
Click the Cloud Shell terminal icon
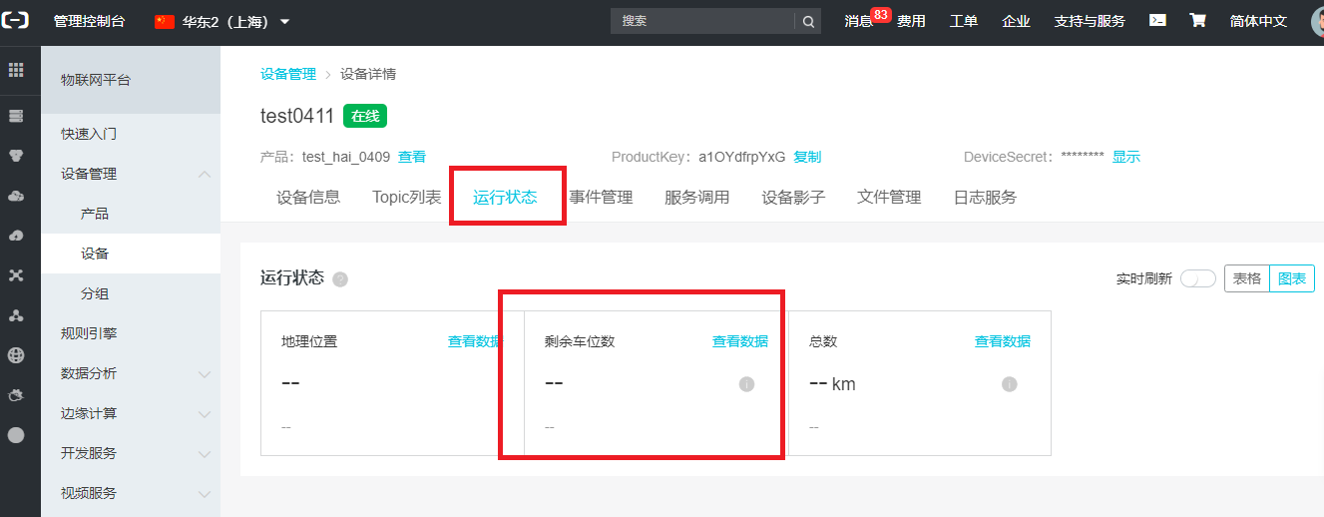click(1157, 21)
